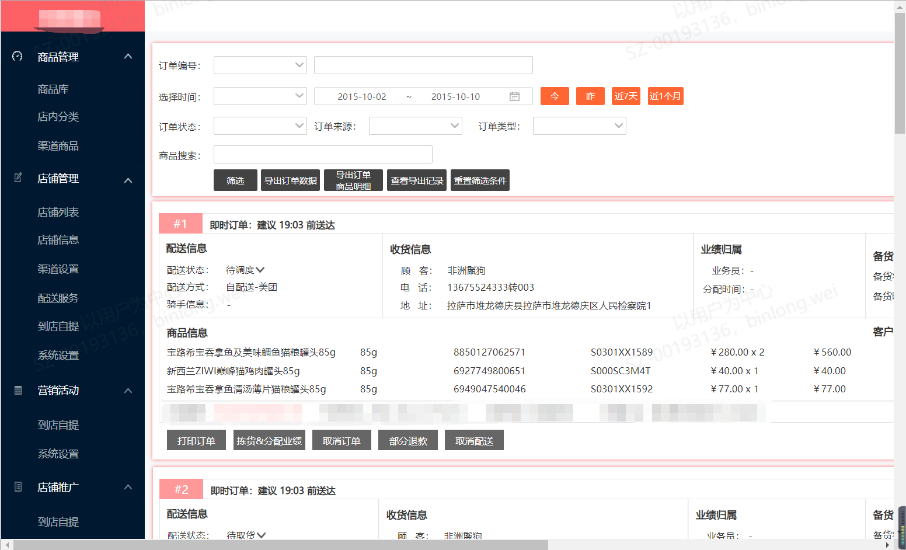
Task: Click delivery method 自配送-美团
Action: tap(252, 287)
